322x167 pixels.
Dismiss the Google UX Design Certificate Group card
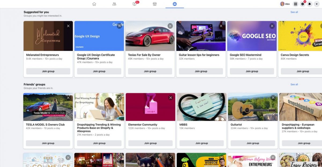(119, 26)
